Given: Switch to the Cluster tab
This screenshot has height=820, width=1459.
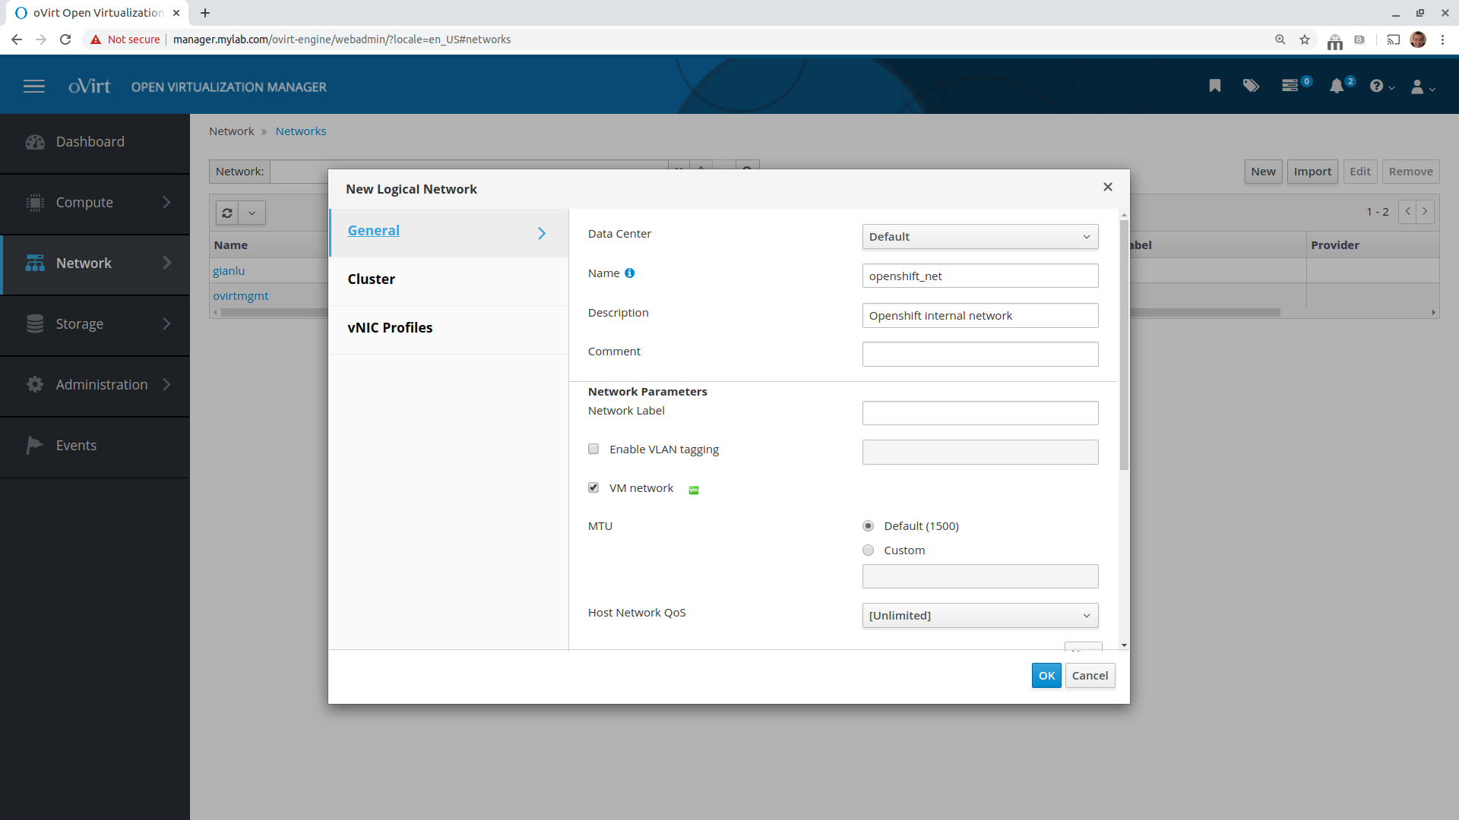Looking at the screenshot, I should 449,281.
